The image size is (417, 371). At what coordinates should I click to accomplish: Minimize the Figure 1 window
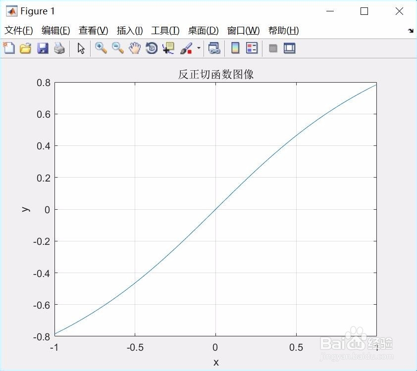click(330, 11)
